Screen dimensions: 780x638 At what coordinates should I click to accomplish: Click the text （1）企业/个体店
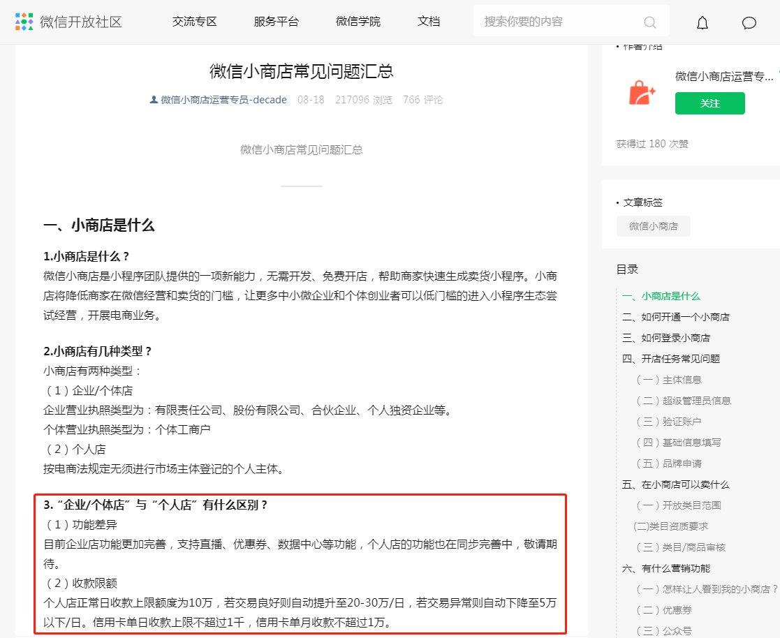tap(88, 390)
